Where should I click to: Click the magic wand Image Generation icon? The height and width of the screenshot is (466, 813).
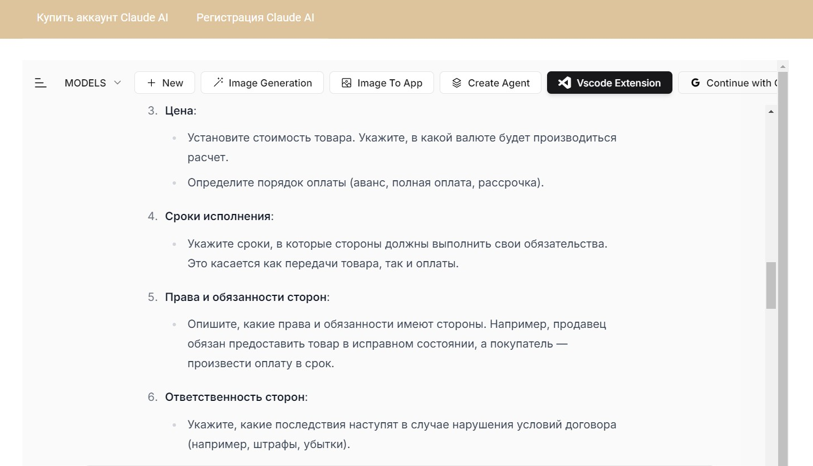coord(218,83)
